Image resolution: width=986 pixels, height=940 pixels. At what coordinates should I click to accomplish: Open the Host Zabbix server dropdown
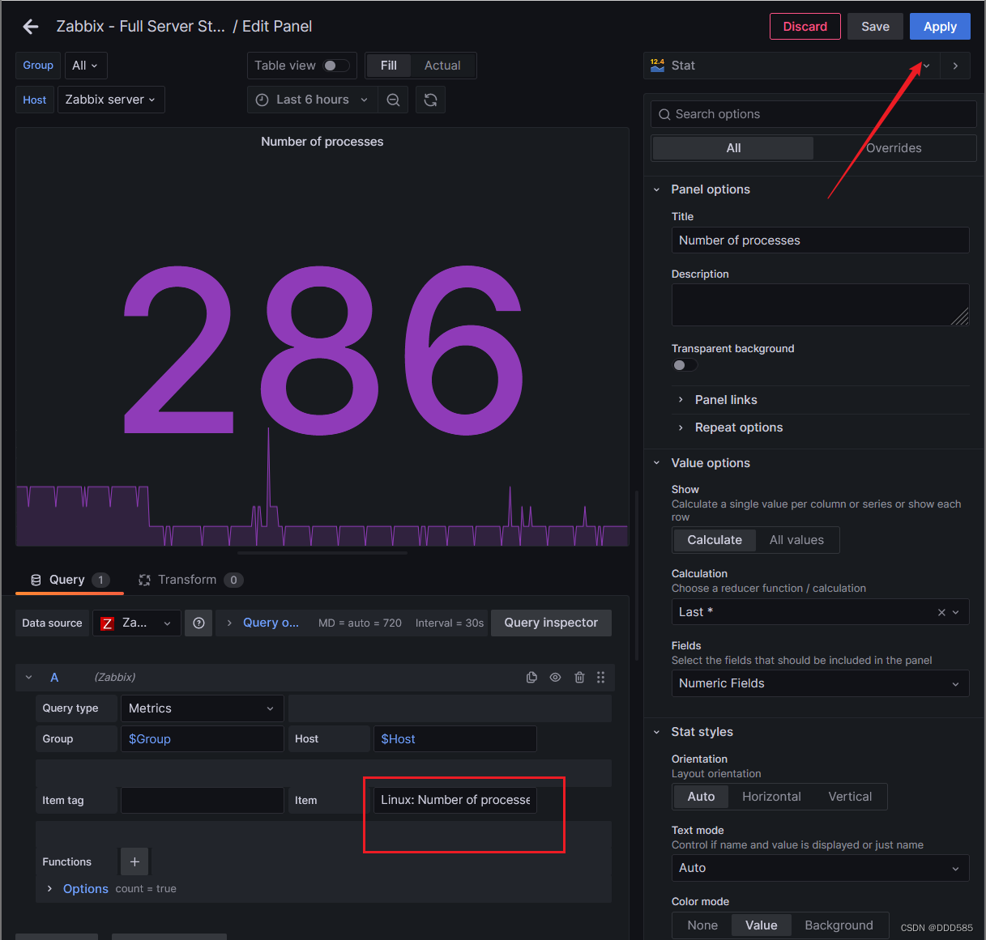tap(111, 100)
